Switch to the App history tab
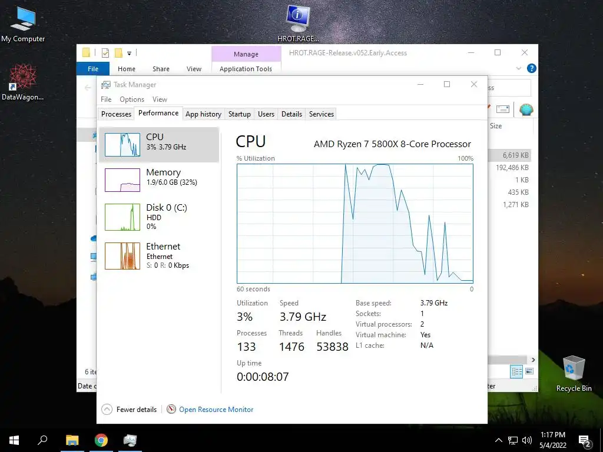Screen dimensions: 603x452 [x=203, y=114]
